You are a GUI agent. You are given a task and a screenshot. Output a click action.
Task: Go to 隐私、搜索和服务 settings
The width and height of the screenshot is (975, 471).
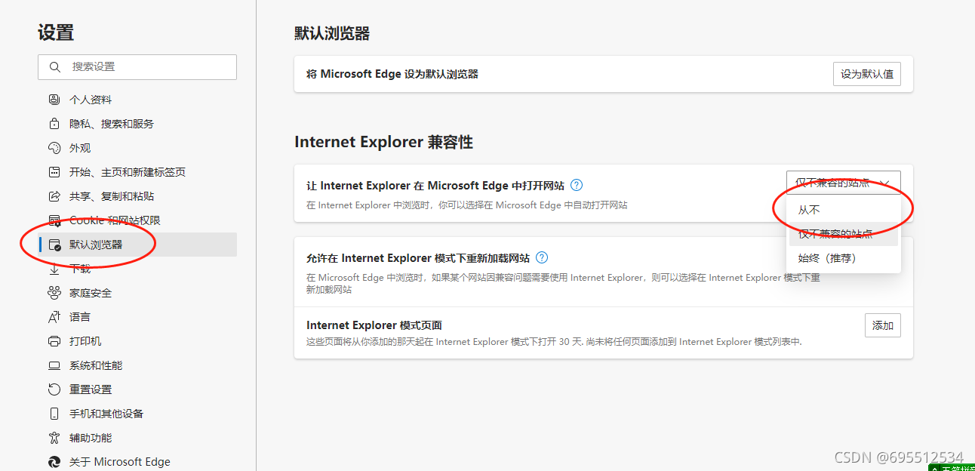tap(137, 124)
